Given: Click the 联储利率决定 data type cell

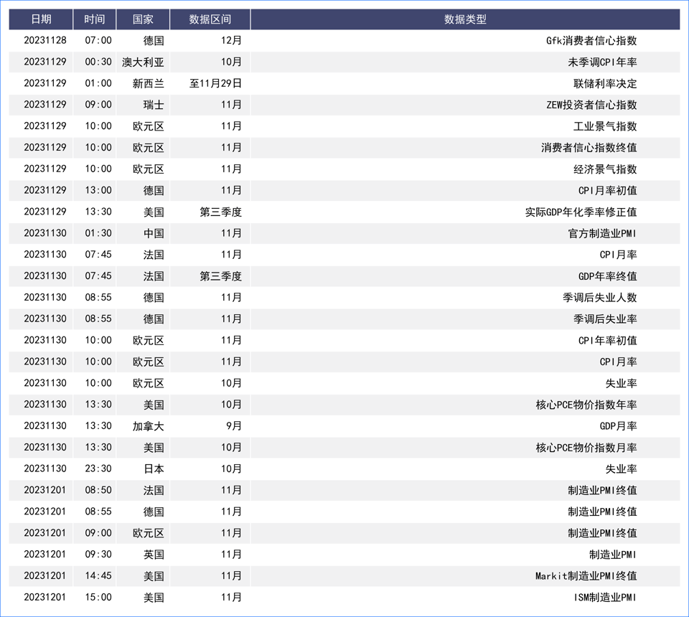Looking at the screenshot, I should tap(604, 83).
